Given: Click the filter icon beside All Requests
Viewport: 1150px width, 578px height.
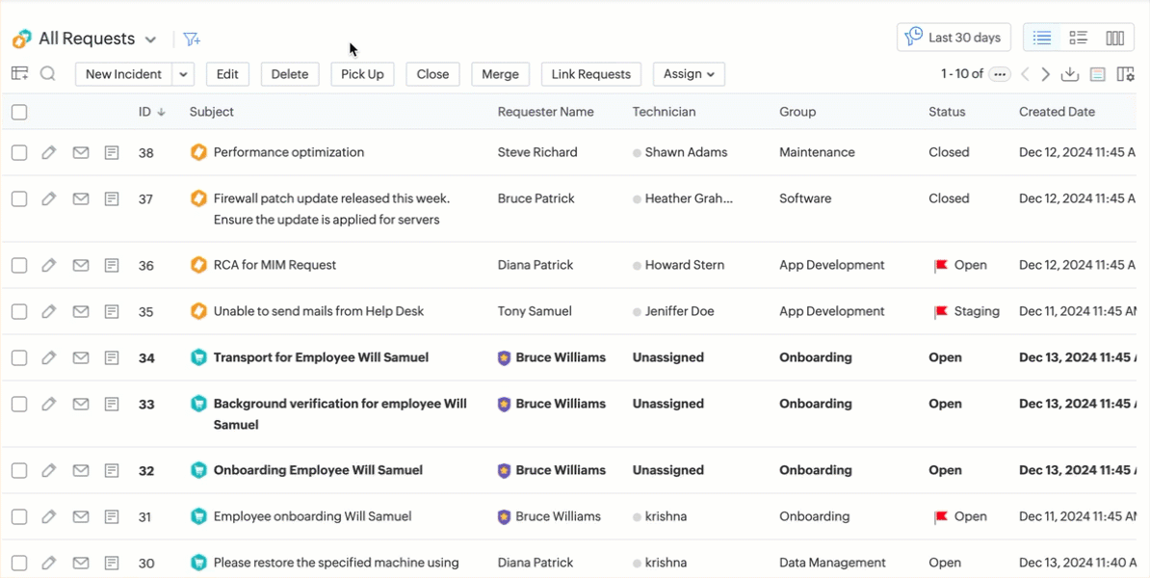Looking at the screenshot, I should [192, 39].
